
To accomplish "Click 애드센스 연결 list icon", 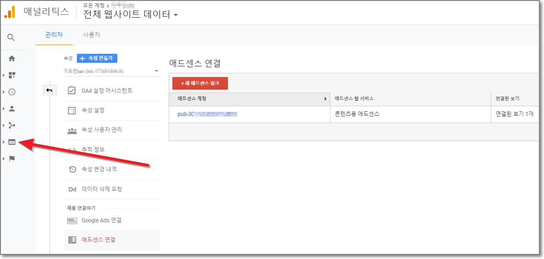I will click(x=72, y=240).
